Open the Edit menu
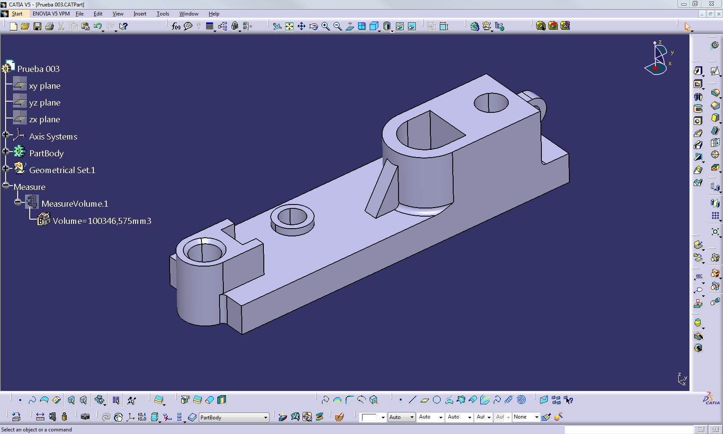This screenshot has width=723, height=434. click(x=98, y=14)
